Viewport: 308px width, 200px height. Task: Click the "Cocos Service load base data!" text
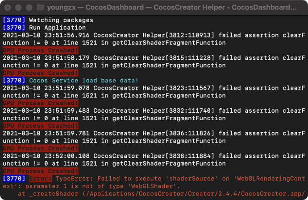[84, 81]
